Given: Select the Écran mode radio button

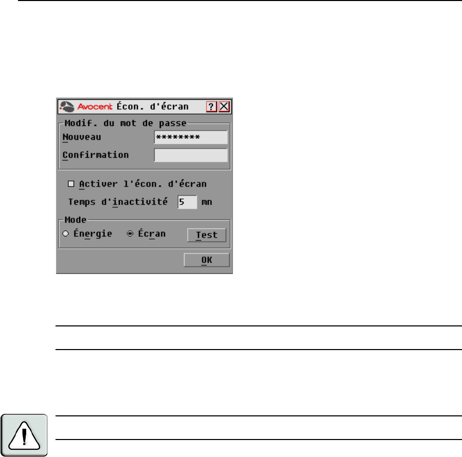Looking at the screenshot, I should (x=130, y=234).
